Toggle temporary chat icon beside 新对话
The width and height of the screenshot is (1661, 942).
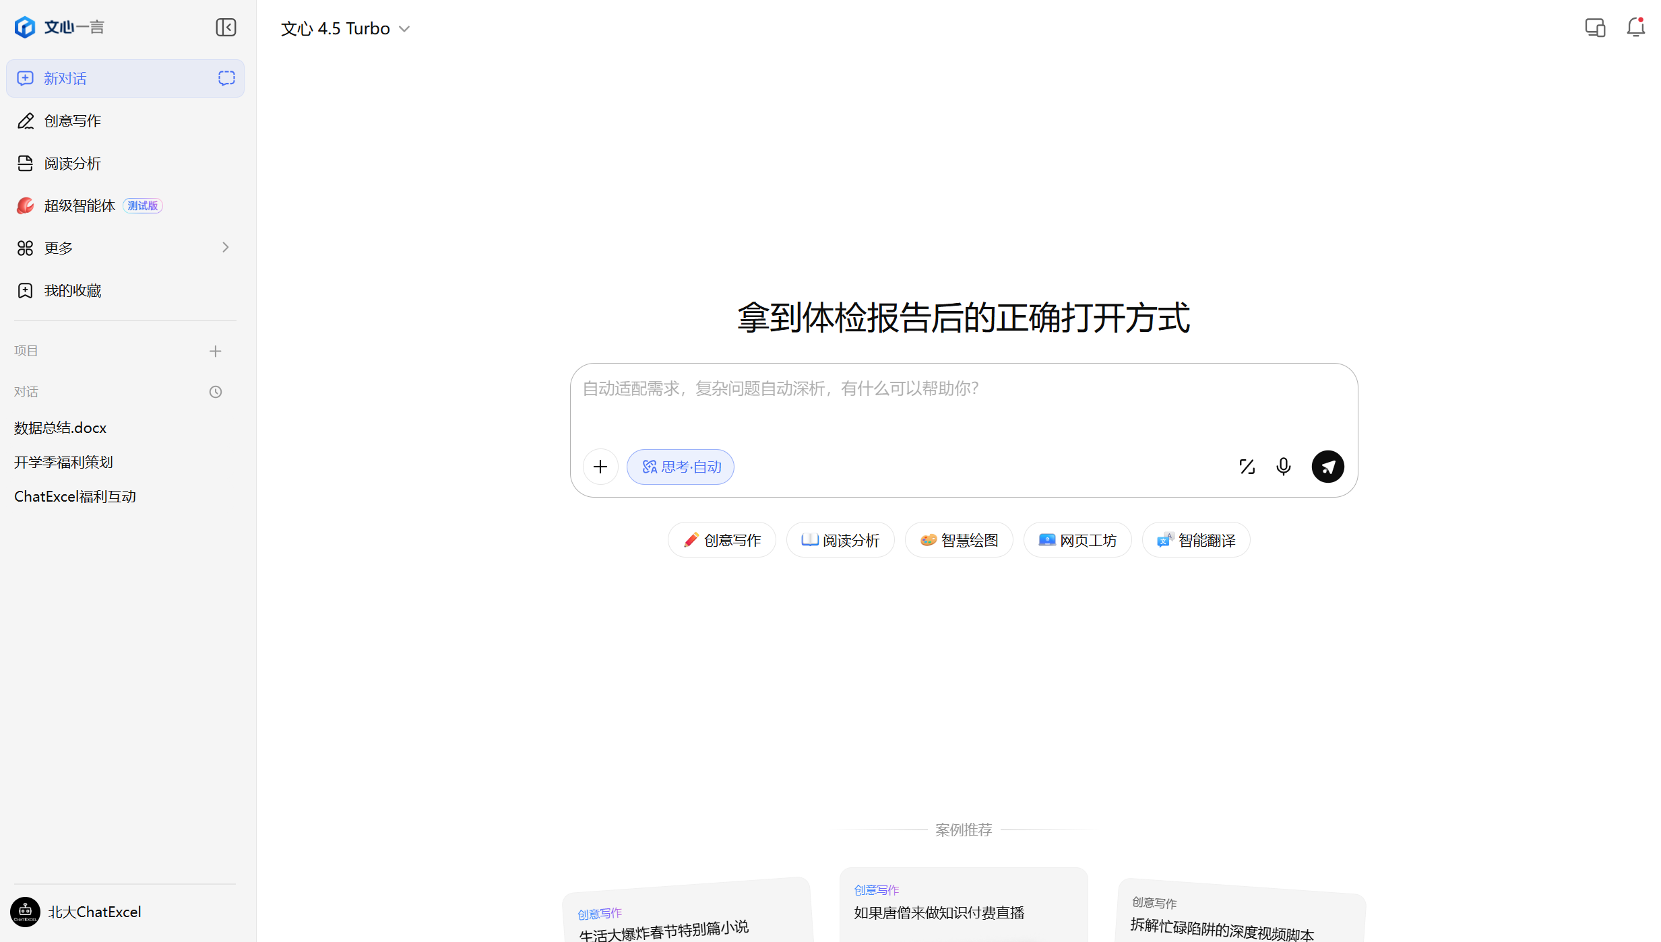(x=226, y=79)
